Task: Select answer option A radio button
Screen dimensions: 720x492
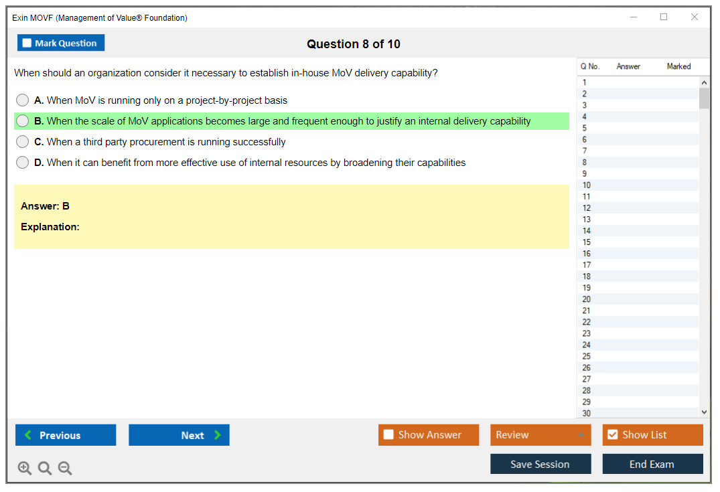Action: (x=23, y=100)
